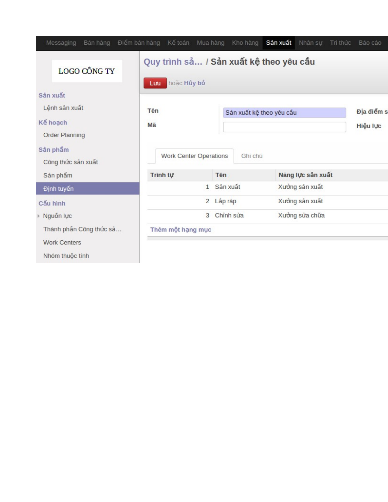Viewport: 388px width, 502px height.
Task: Switch to the Ghi chú tab
Action: tap(252, 156)
